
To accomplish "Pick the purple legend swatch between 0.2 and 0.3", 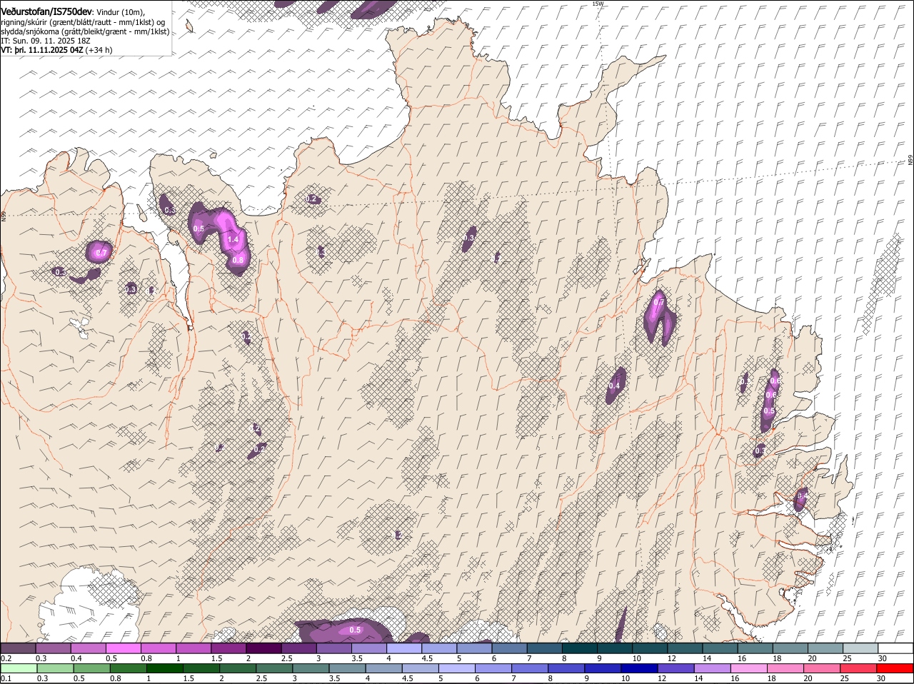I will (18, 648).
